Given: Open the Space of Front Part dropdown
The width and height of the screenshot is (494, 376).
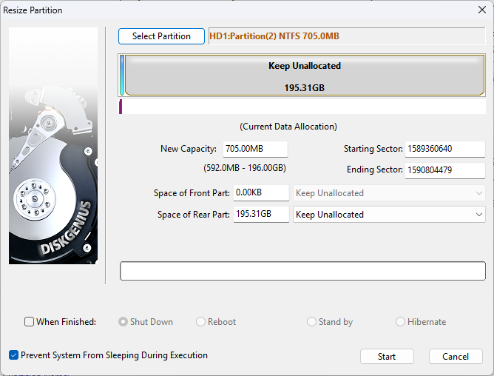Looking at the screenshot, I should click(x=389, y=193).
